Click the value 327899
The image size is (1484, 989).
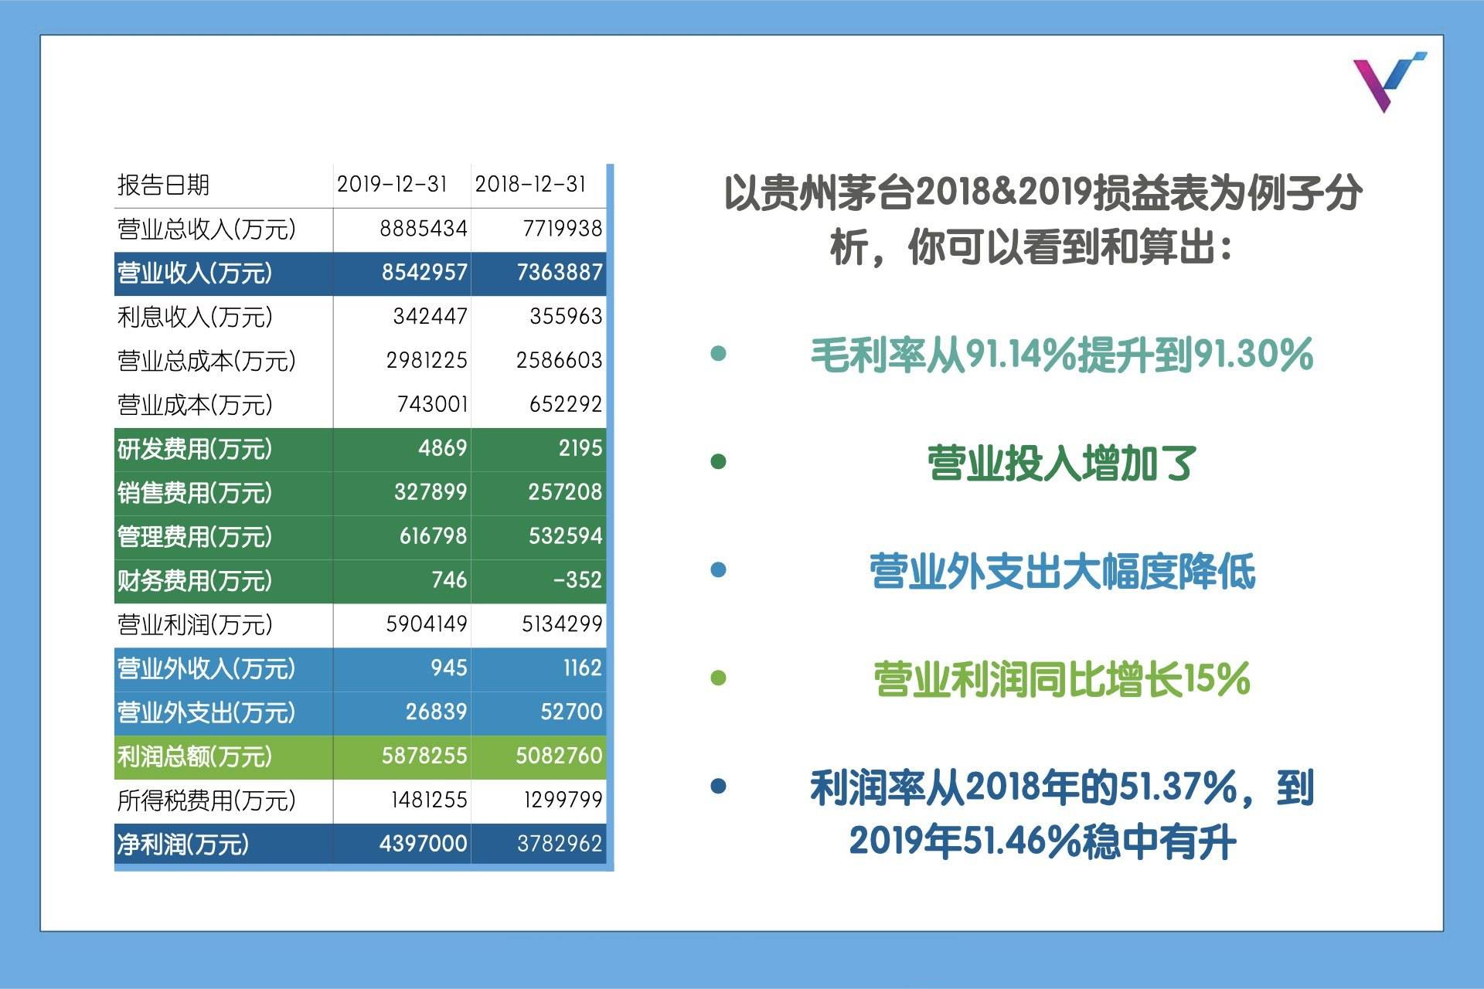click(x=431, y=492)
